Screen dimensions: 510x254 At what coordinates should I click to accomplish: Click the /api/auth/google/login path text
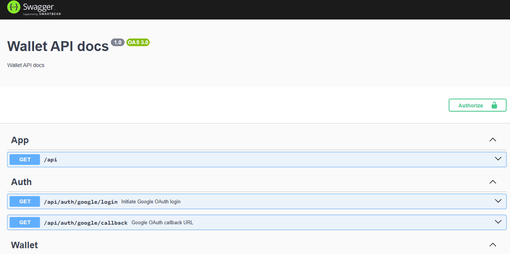click(80, 202)
